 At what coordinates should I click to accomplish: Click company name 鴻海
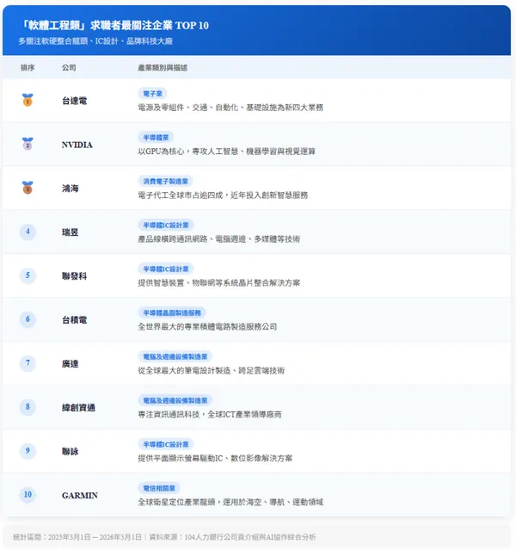coord(71,188)
